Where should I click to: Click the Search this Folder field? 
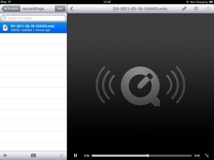click(x=33, y=18)
